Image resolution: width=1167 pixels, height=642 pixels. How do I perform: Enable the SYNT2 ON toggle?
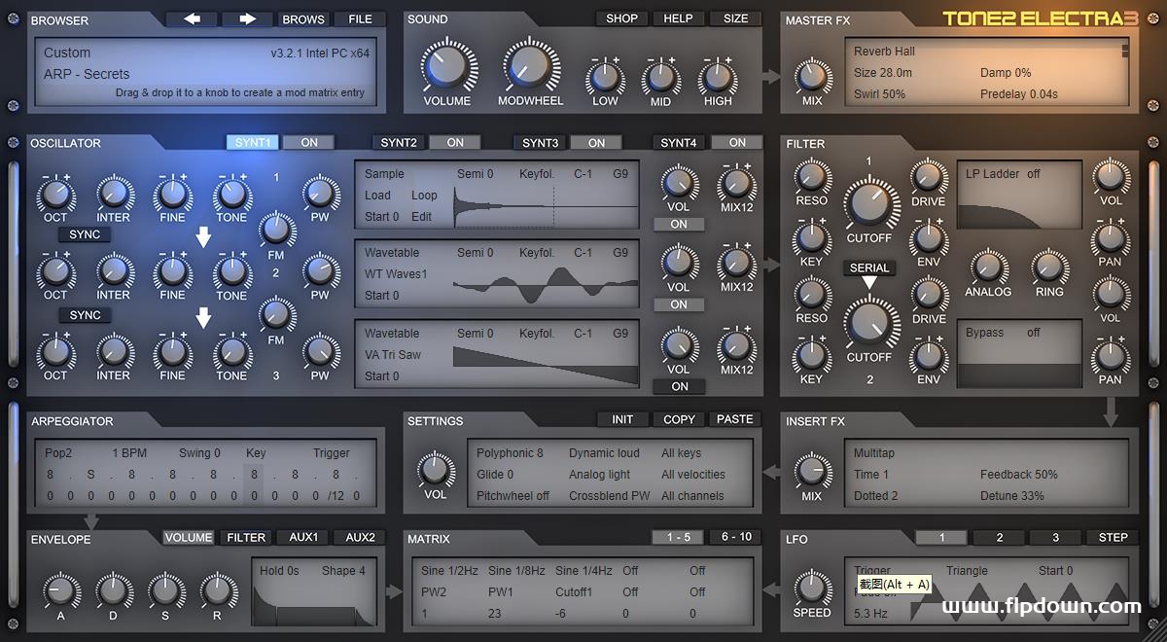tap(454, 142)
